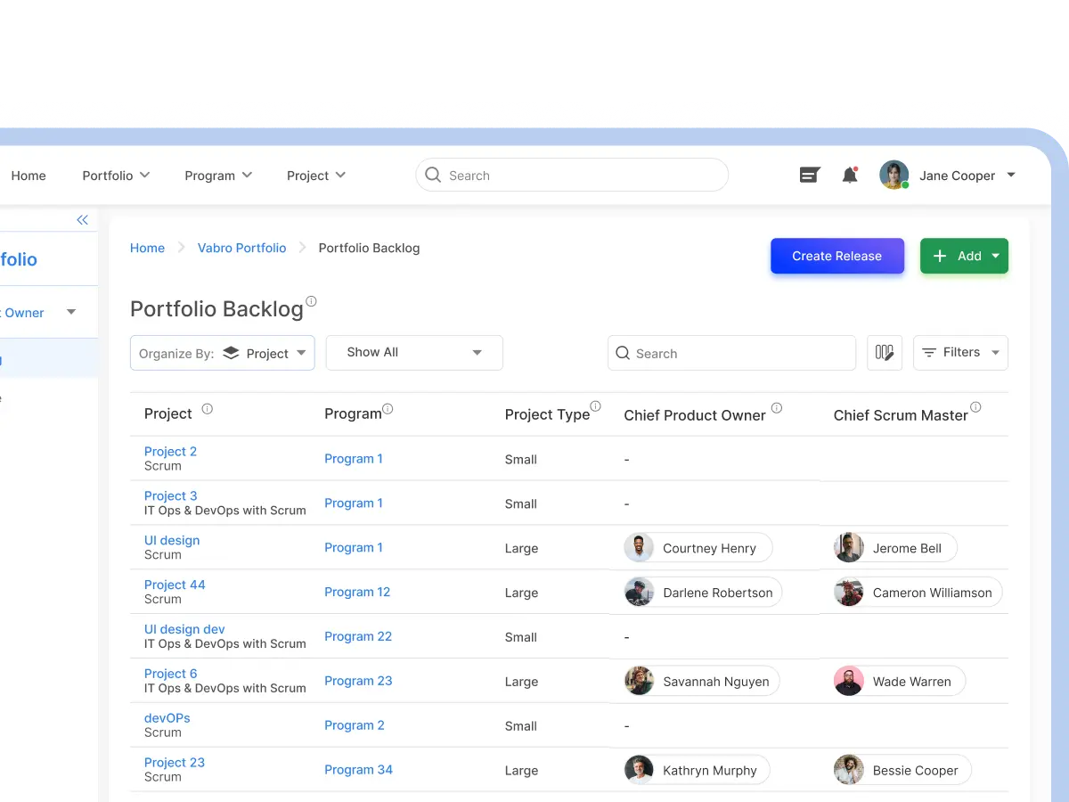
Task: Open the Show All dropdown
Action: click(413, 352)
